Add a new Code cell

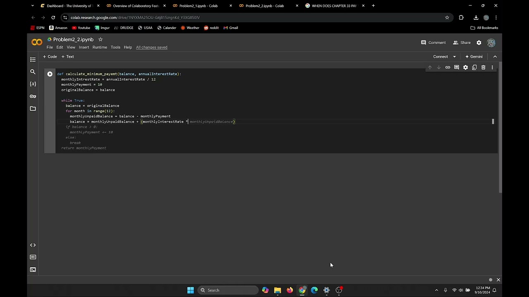point(50,57)
